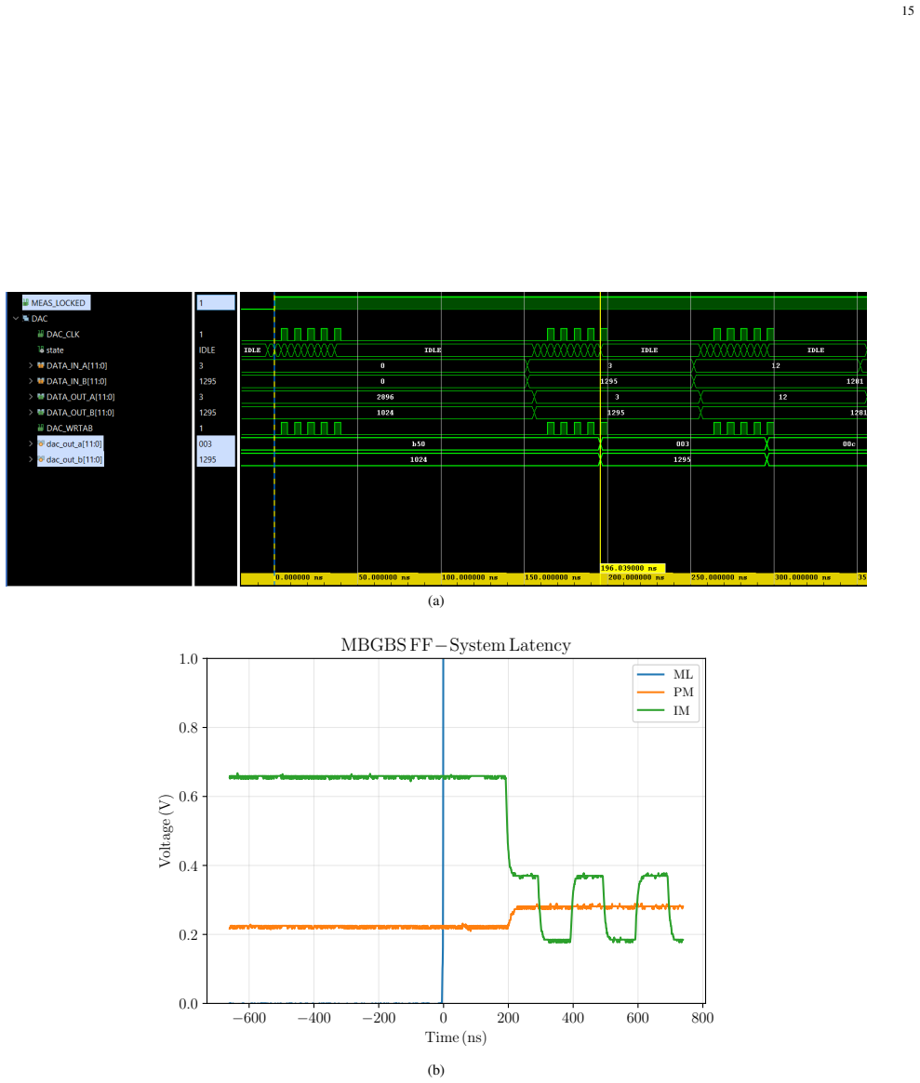Select the DAC_WRTAB signal name
Image resolution: width=920 pixels, height=1083 pixels.
tap(69, 429)
